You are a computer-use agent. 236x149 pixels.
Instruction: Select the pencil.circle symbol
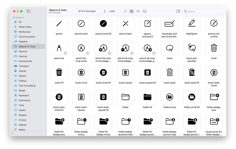(x=81, y=24)
